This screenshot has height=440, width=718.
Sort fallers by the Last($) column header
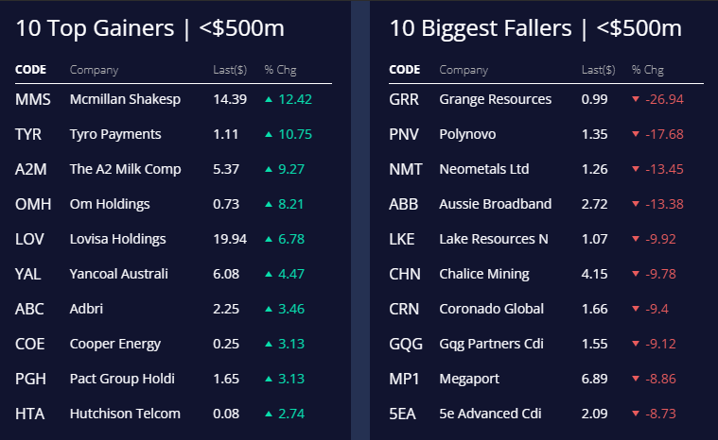(598, 70)
